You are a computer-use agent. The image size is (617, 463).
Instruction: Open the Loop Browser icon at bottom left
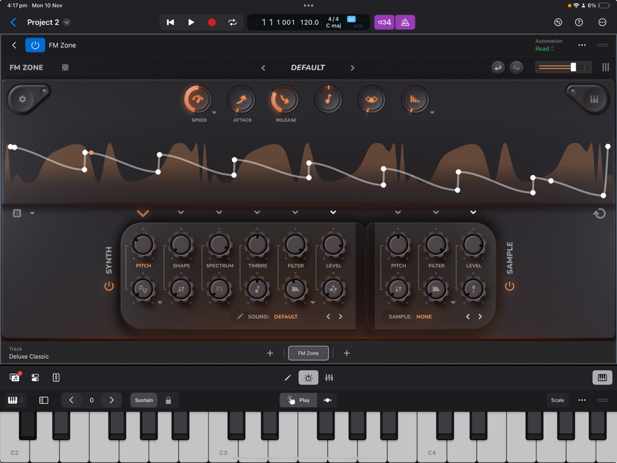tap(13, 377)
